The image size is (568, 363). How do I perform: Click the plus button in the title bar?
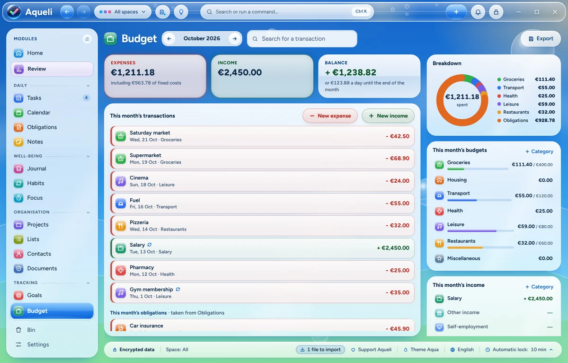coord(456,12)
